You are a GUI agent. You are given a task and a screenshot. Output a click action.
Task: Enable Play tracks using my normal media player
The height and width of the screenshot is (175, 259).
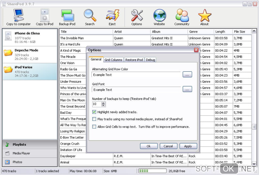[x=94, y=119]
